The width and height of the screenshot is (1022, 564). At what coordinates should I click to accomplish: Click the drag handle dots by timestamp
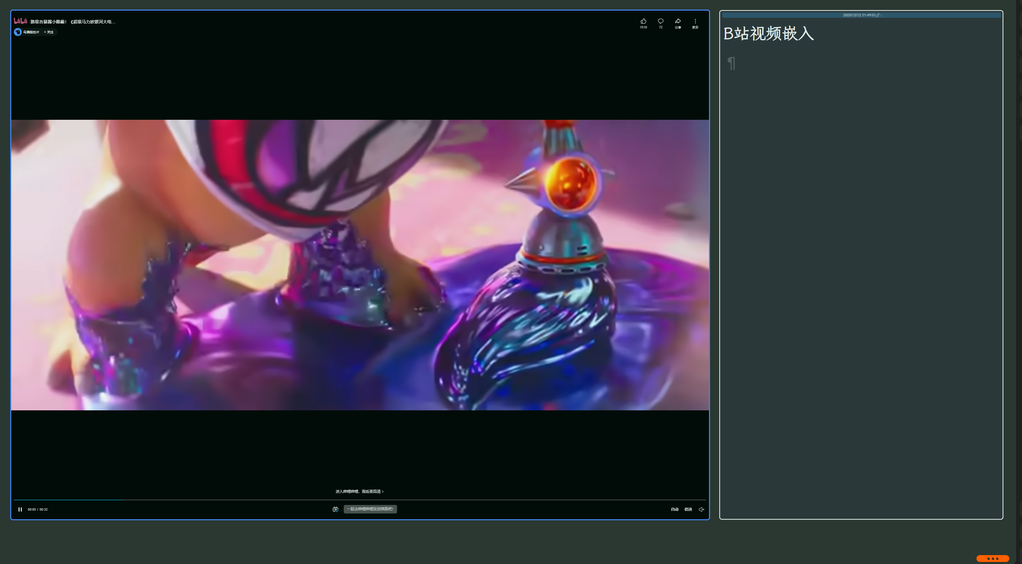(x=882, y=15)
